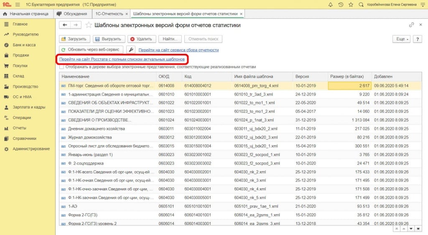This screenshot has height=235, width=428.
Task: Open the global search magnifier
Action: pyautogui.click(x=361, y=5)
